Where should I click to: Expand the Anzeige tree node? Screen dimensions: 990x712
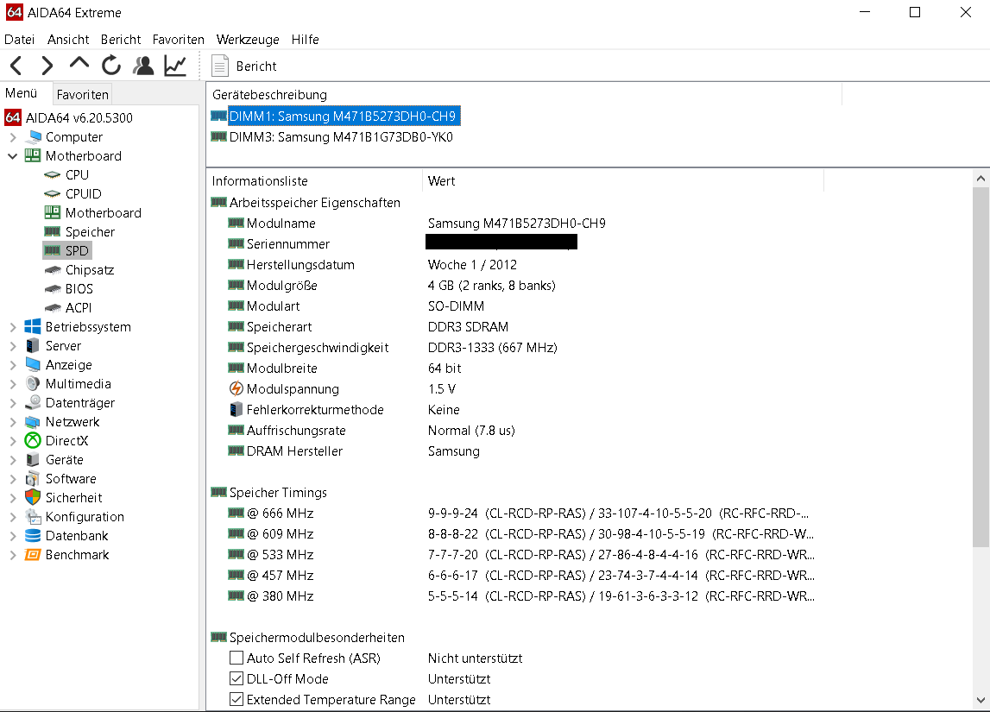[x=13, y=365]
